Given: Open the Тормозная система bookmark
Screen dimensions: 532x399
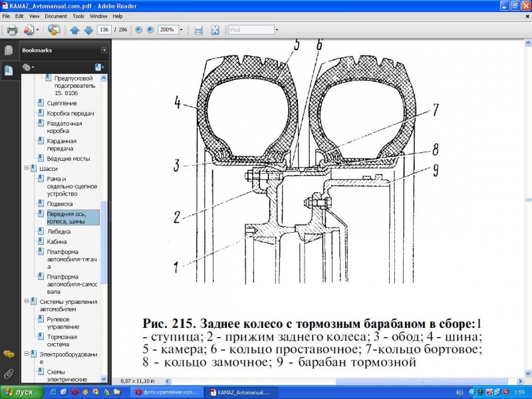Looking at the screenshot, I should (x=61, y=340).
